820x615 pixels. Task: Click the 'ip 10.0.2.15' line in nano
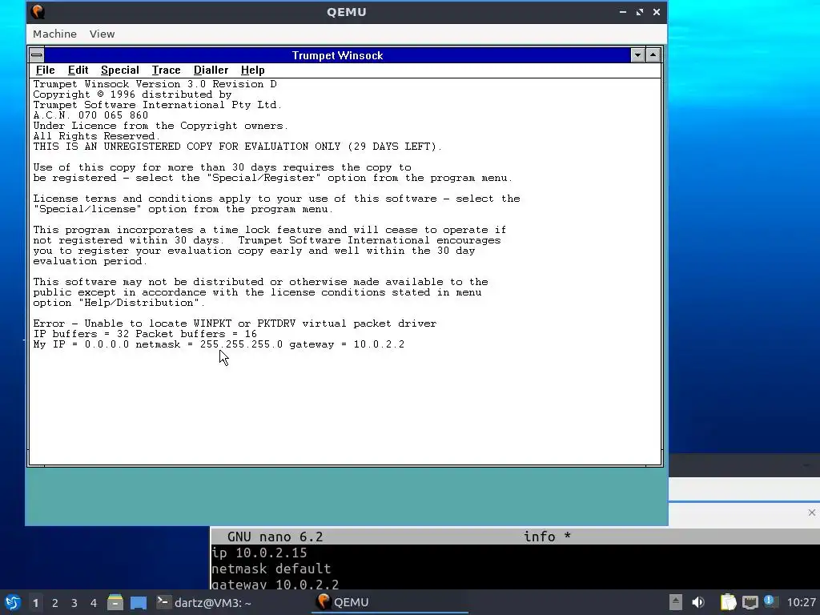tap(259, 553)
